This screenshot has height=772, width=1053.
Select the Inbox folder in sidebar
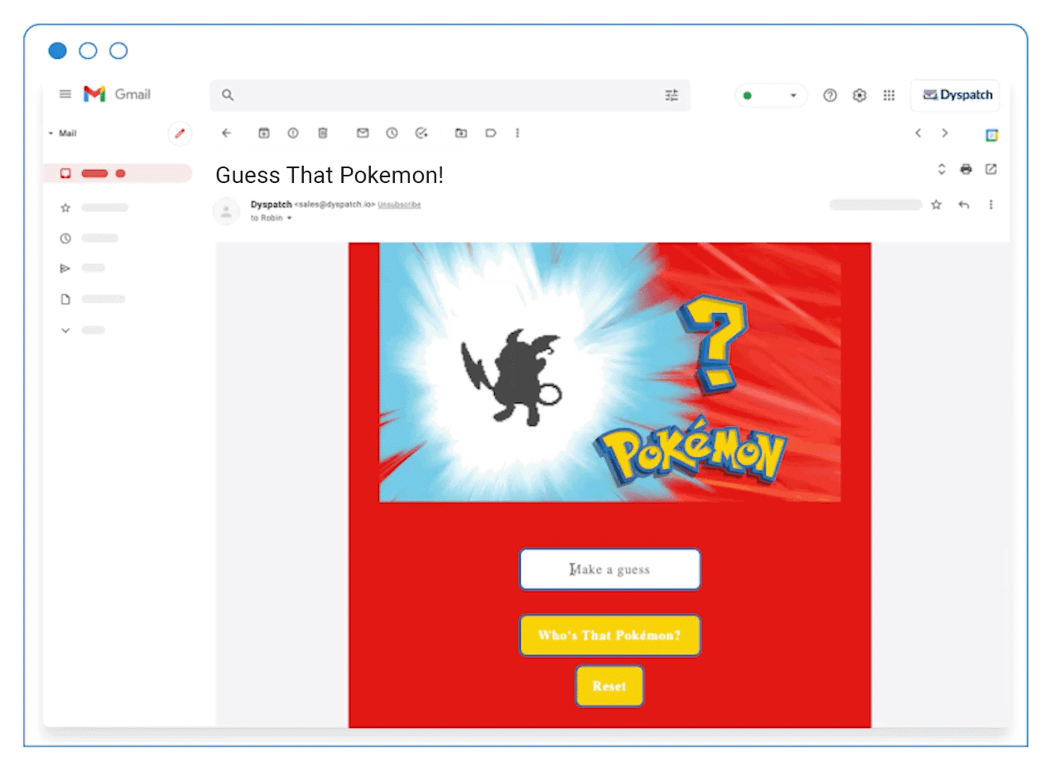click(x=118, y=173)
